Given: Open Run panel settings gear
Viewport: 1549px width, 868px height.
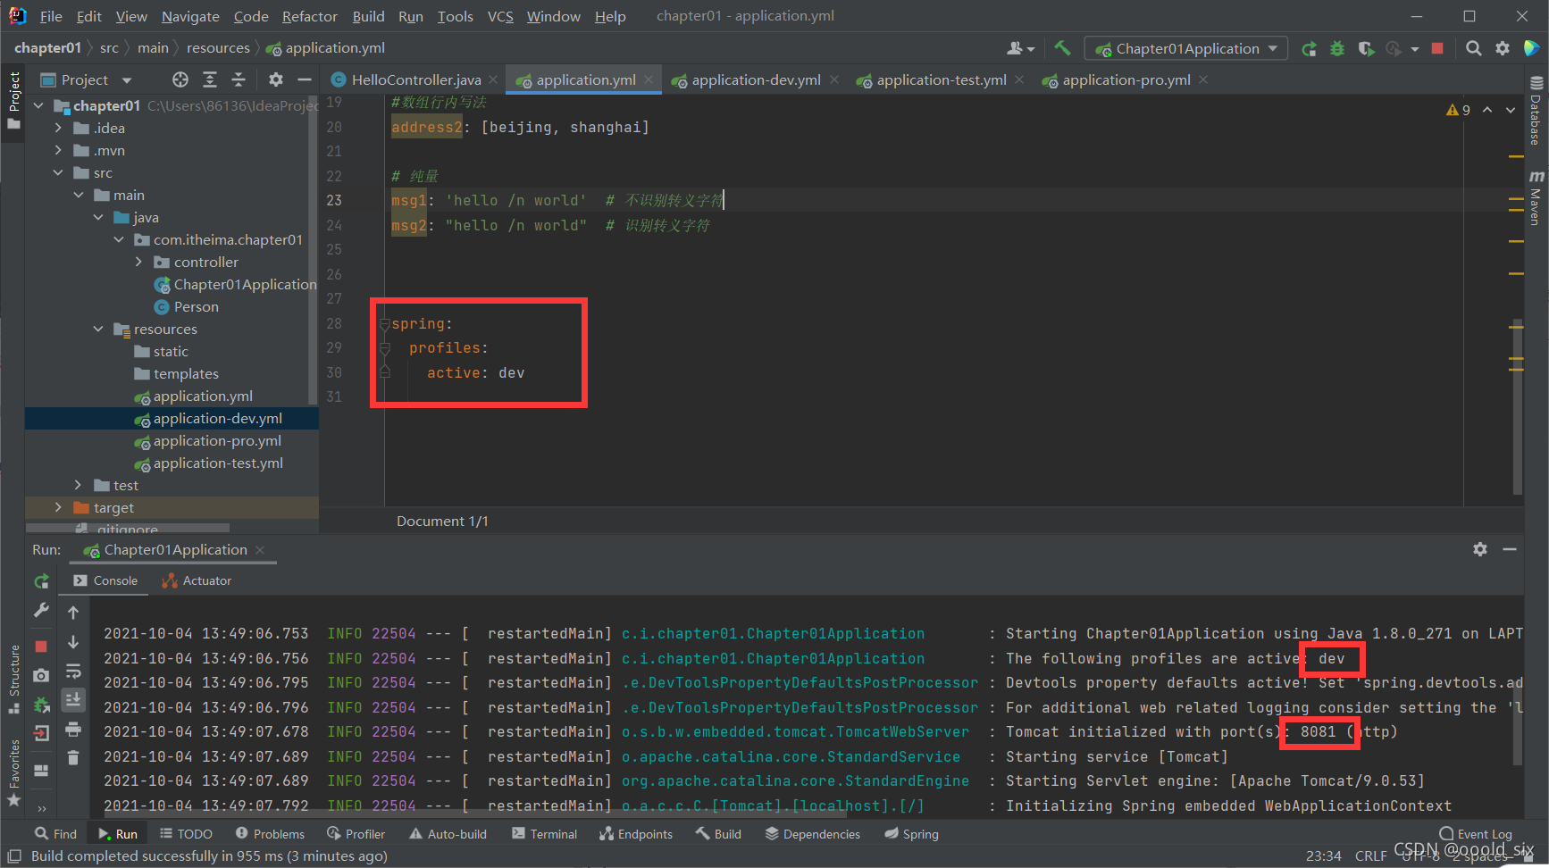Looking at the screenshot, I should [x=1480, y=549].
